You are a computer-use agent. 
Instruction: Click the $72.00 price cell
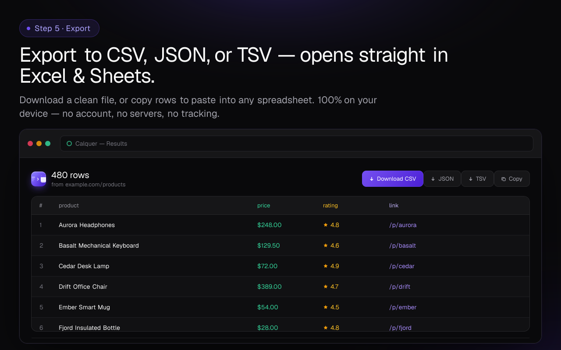point(267,266)
